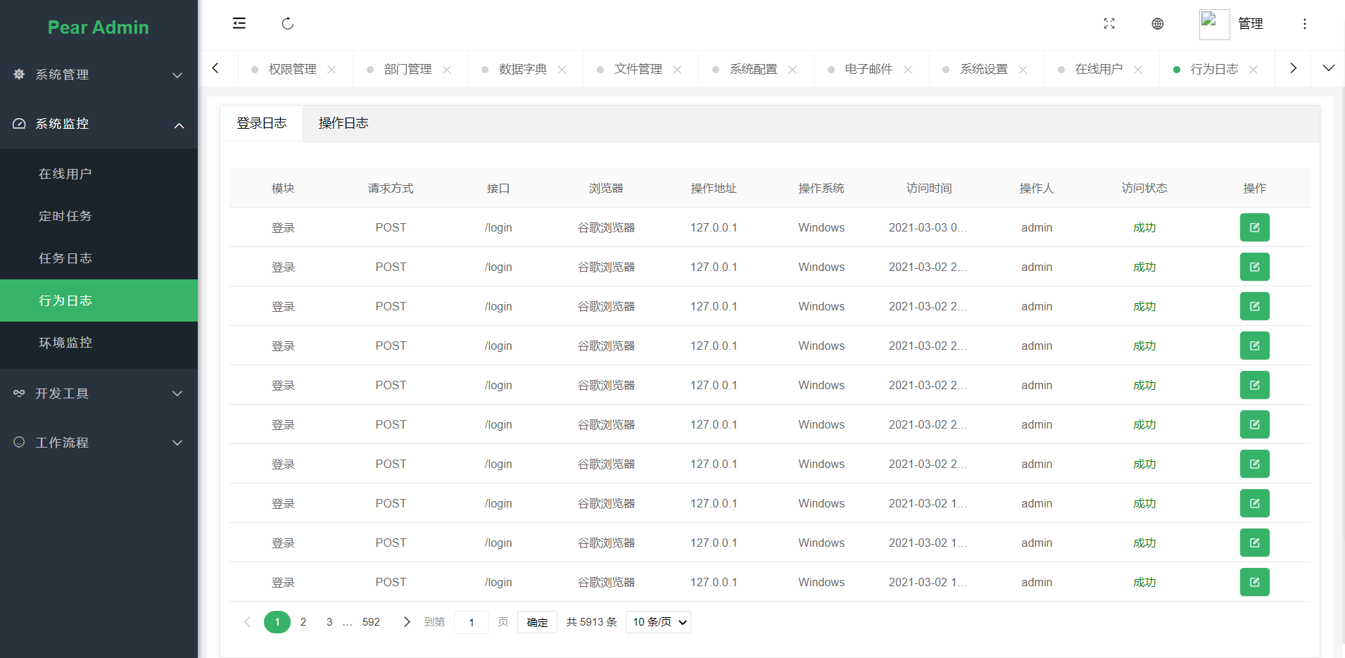Toggle fullscreen mode icon
Screen dimensions: 1345x658
point(1109,24)
